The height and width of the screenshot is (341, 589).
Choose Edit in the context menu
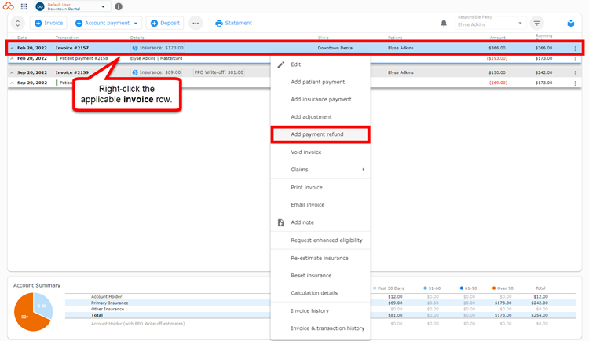(320, 64)
